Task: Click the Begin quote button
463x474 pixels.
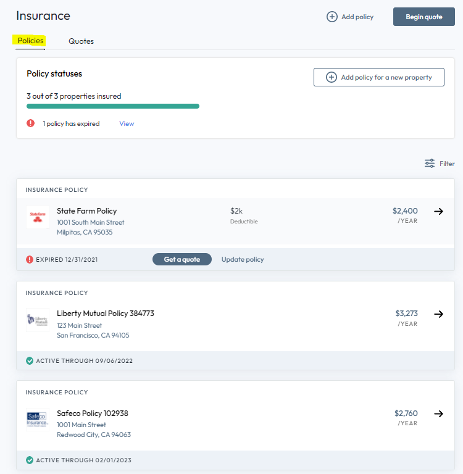Action: (x=423, y=17)
